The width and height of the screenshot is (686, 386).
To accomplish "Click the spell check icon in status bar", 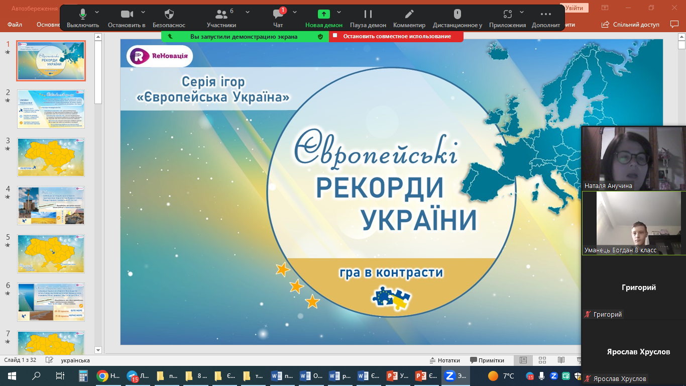I will [x=49, y=360].
